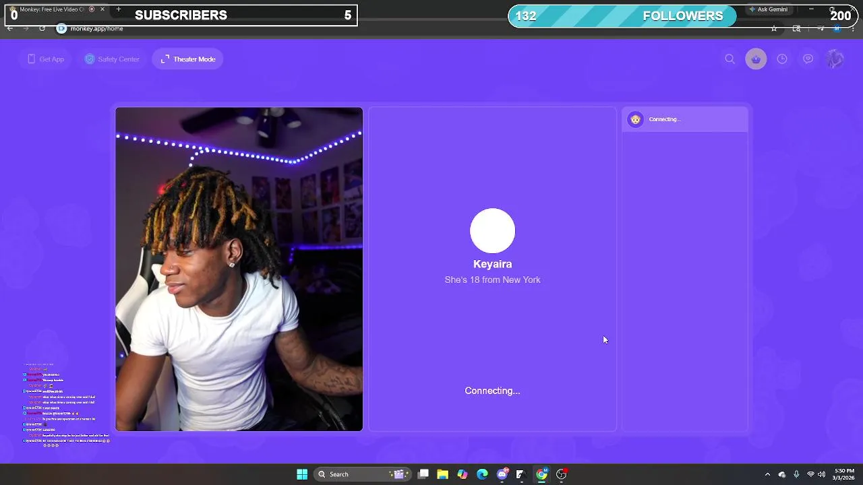Image resolution: width=863 pixels, height=485 pixels.
Task: Open the Chrome lens search icon
Action: (796, 28)
